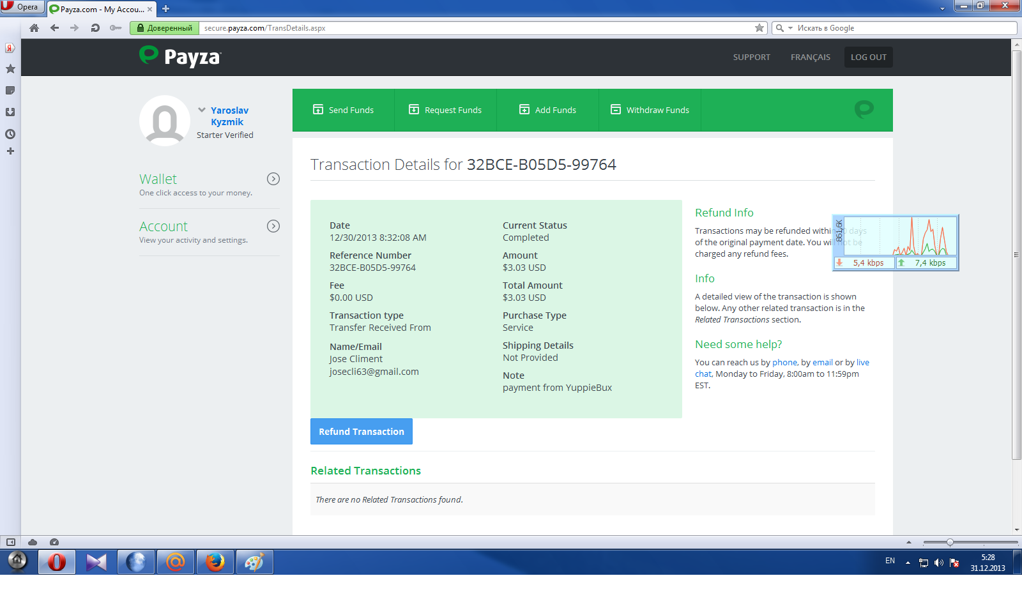Reload the page with the browser refresh icon
The image size is (1022, 592).
(x=95, y=28)
